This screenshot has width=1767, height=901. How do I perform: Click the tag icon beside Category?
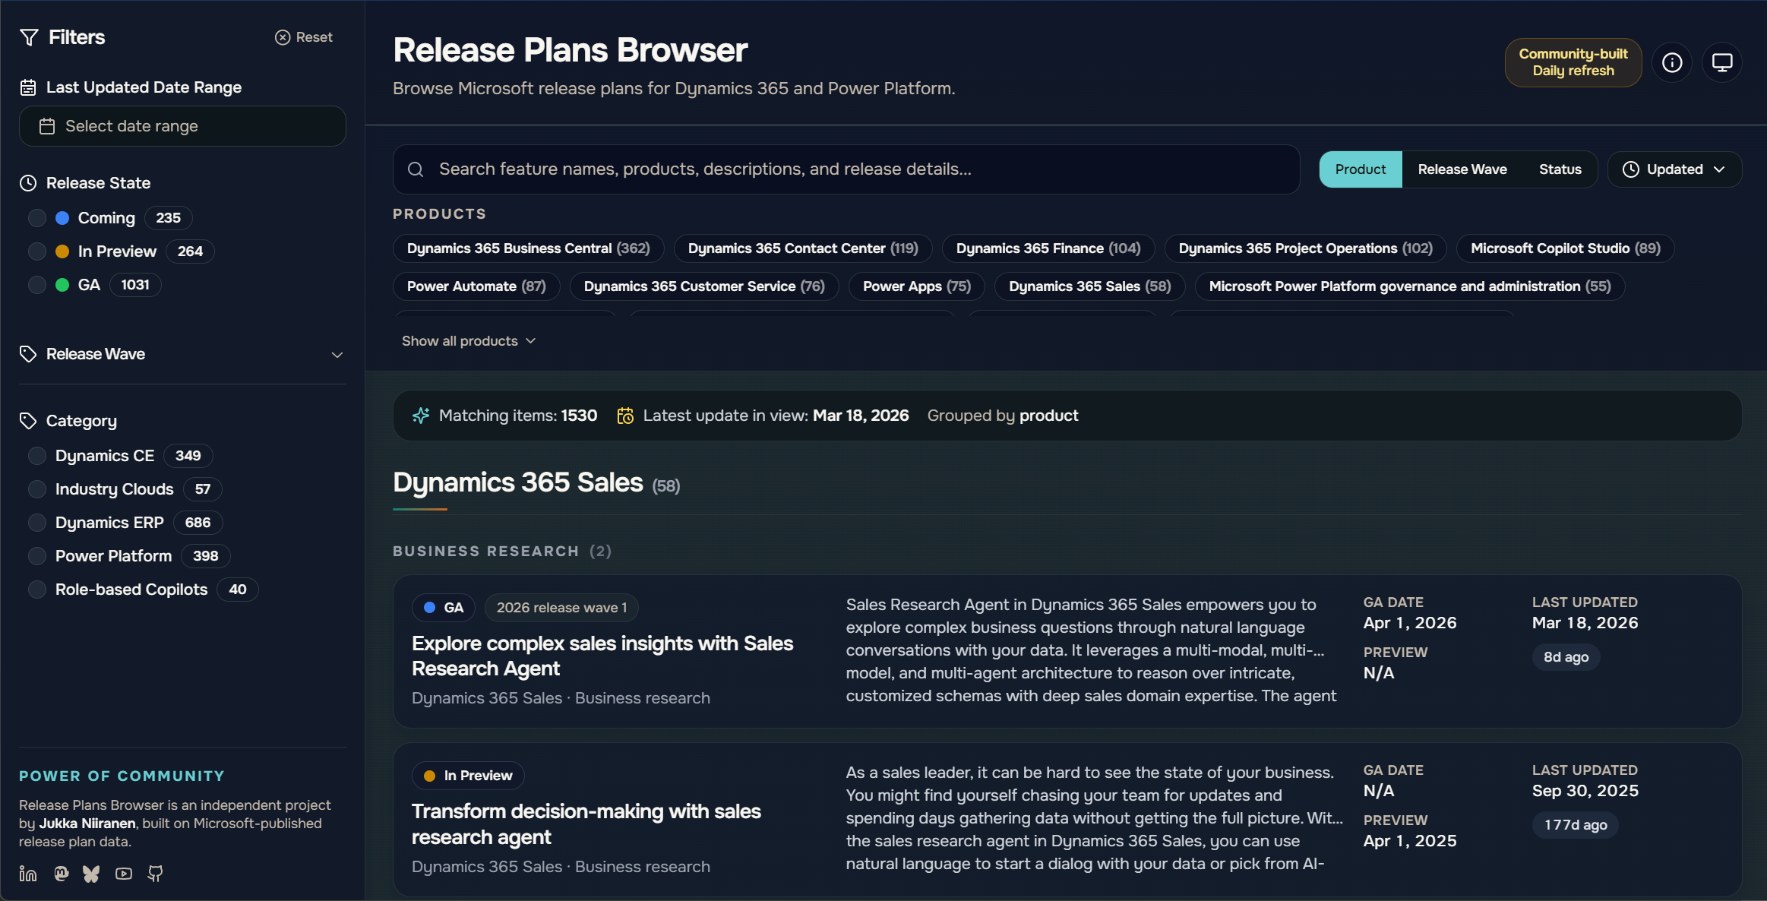tap(28, 421)
